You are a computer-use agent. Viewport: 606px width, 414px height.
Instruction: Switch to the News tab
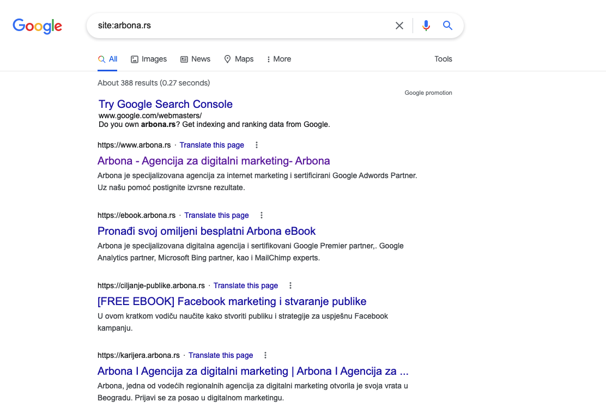coord(195,59)
